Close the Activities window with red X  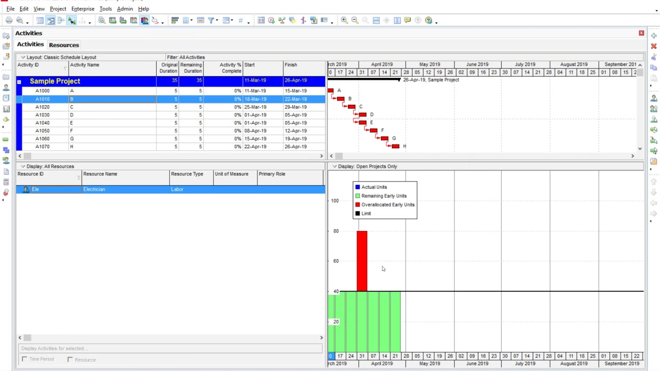[x=641, y=33]
